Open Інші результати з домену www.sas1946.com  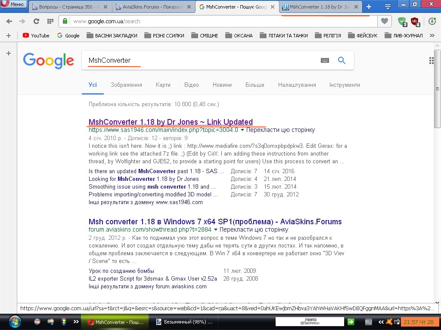(146, 202)
